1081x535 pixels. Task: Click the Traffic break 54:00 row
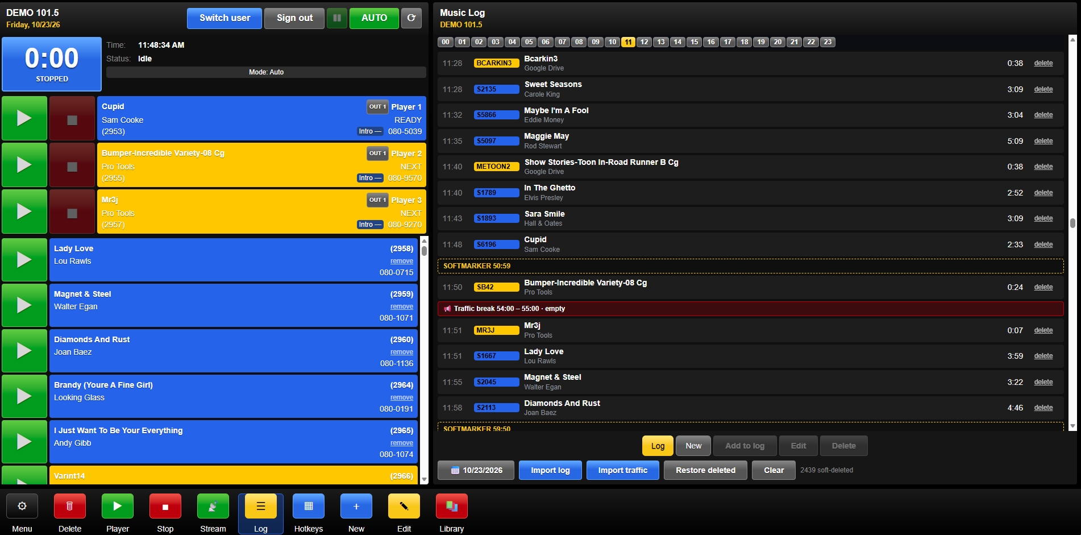click(750, 309)
